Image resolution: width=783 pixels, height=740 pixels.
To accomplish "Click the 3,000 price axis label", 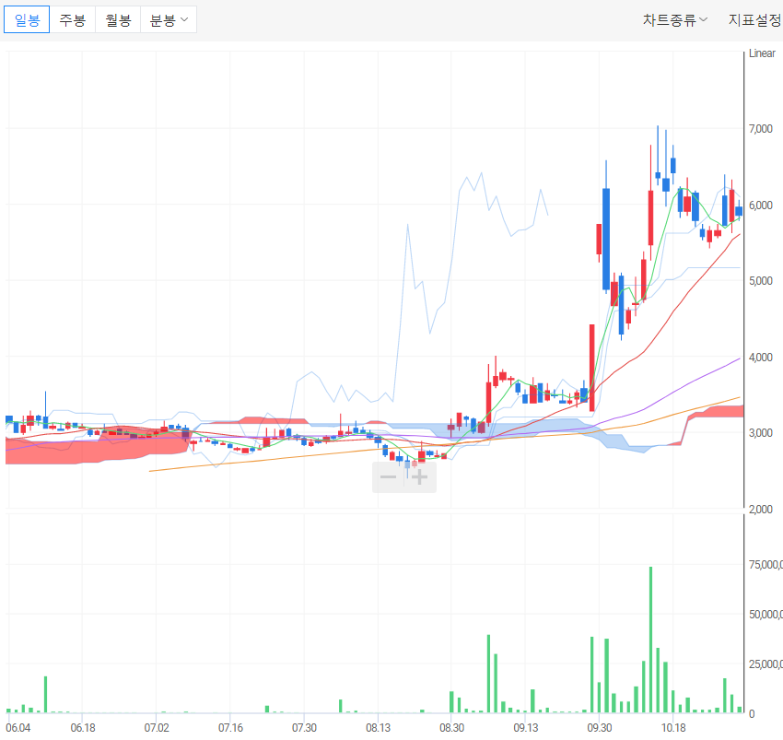I will [x=761, y=433].
